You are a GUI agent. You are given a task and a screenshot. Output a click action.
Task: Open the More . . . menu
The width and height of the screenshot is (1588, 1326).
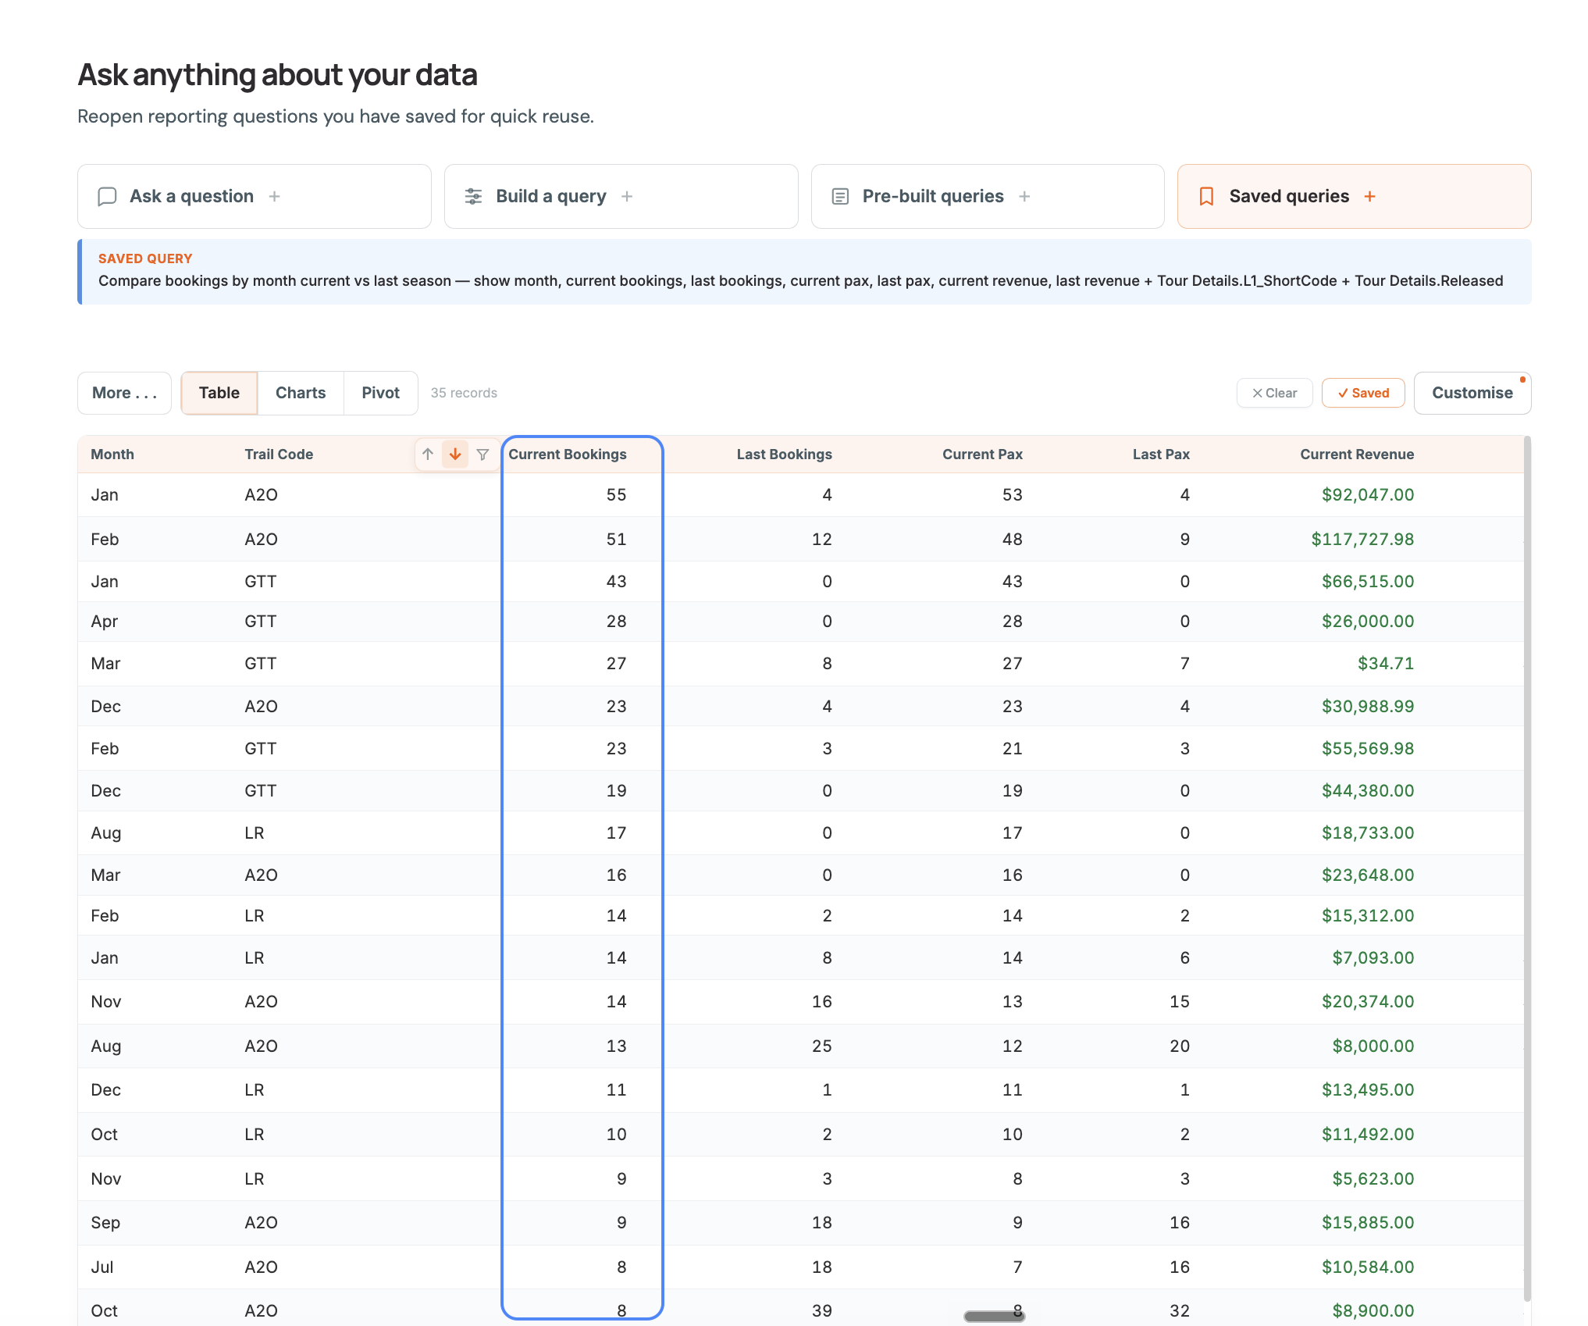pos(125,393)
